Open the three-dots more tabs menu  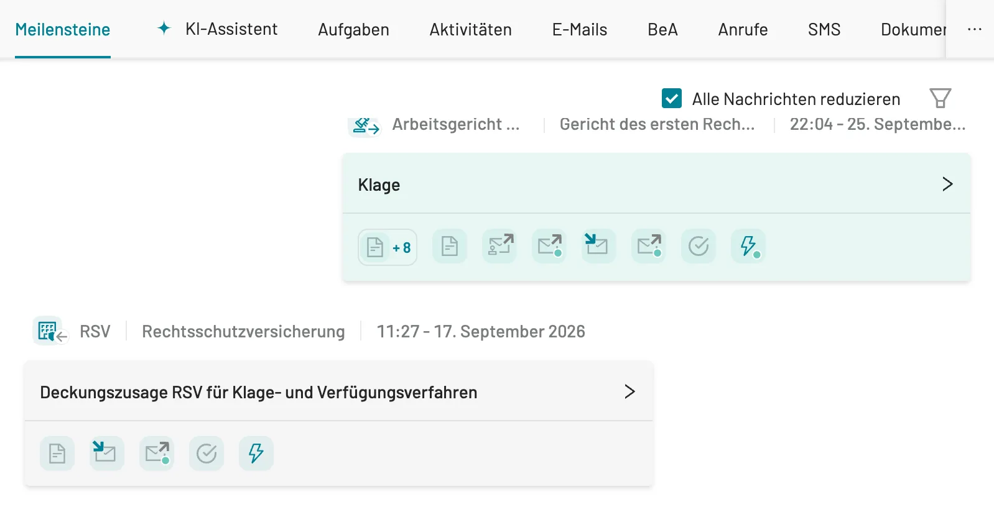click(975, 29)
